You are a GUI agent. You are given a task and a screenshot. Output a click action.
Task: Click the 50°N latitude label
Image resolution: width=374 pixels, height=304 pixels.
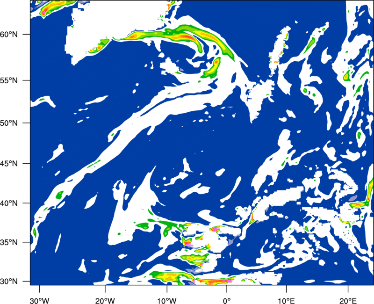(9, 123)
